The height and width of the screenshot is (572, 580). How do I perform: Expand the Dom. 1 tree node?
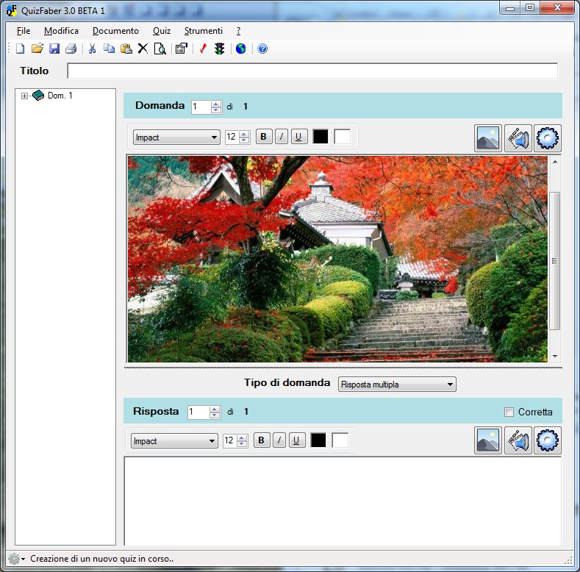pyautogui.click(x=24, y=96)
